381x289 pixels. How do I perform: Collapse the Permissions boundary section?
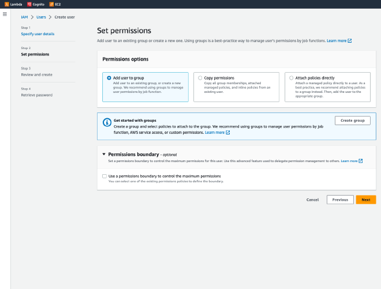point(104,155)
